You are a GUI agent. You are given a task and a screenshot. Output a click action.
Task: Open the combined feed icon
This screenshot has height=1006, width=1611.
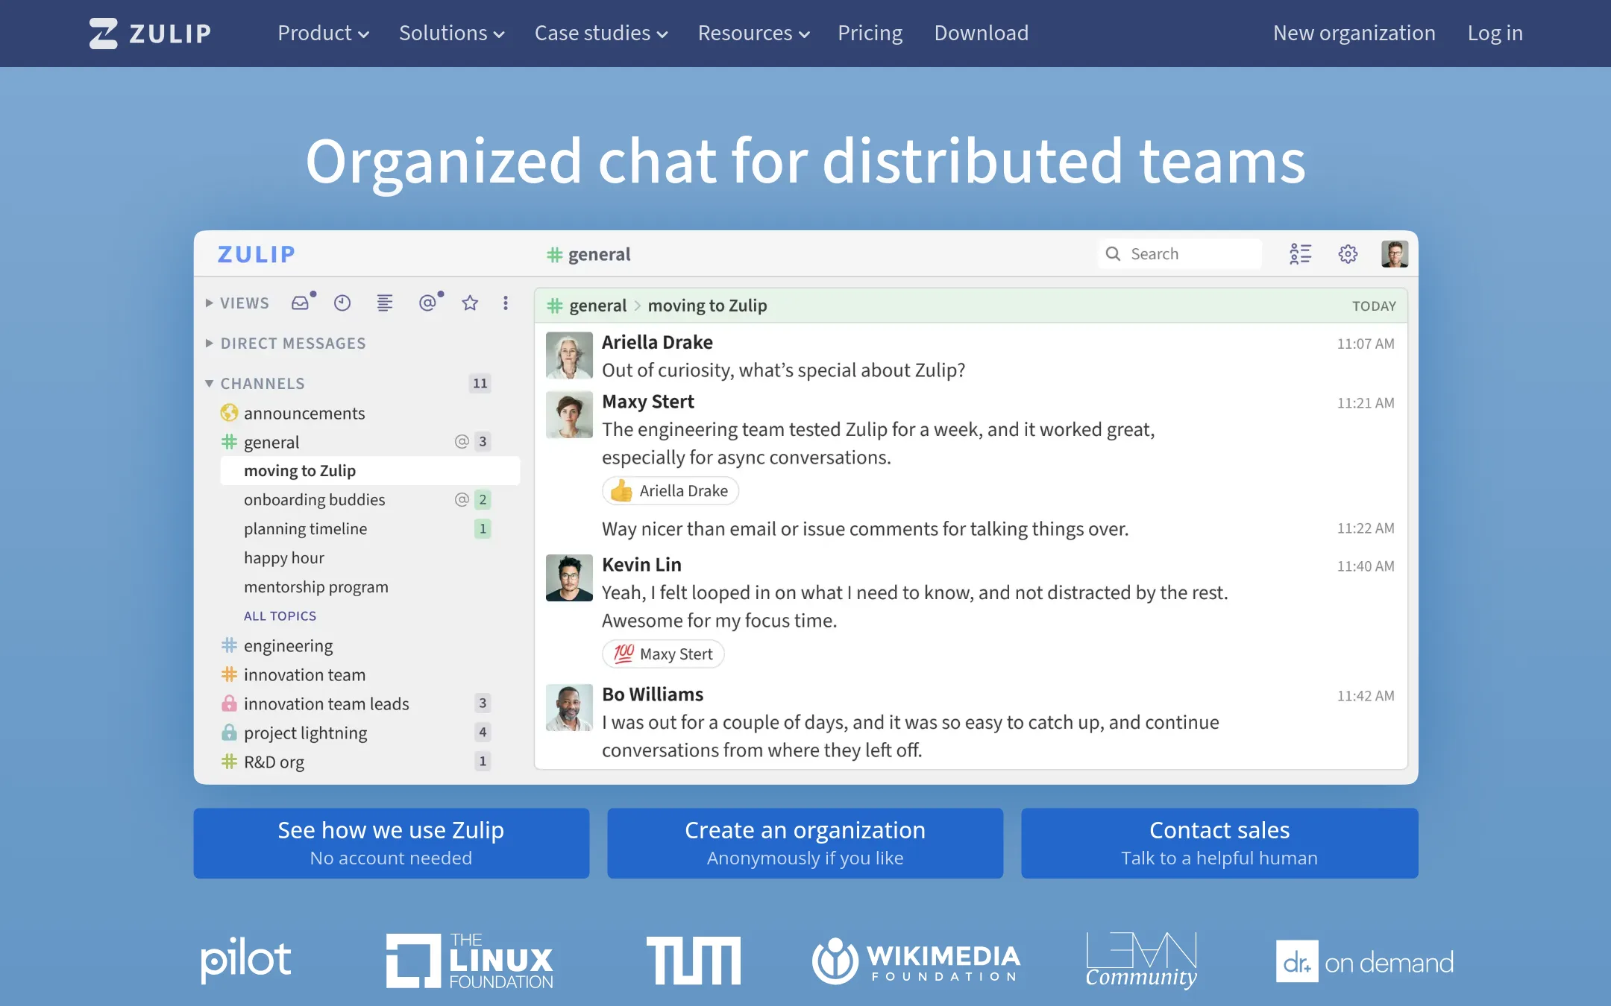(385, 303)
